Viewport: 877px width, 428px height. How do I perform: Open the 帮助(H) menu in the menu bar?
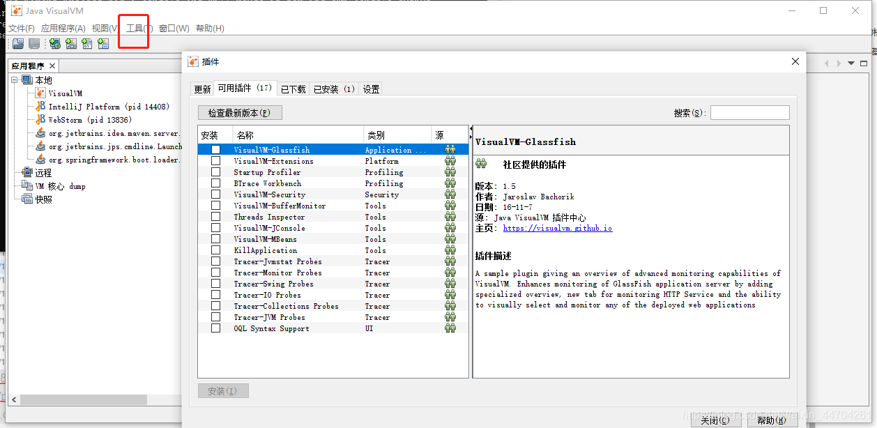click(x=210, y=29)
